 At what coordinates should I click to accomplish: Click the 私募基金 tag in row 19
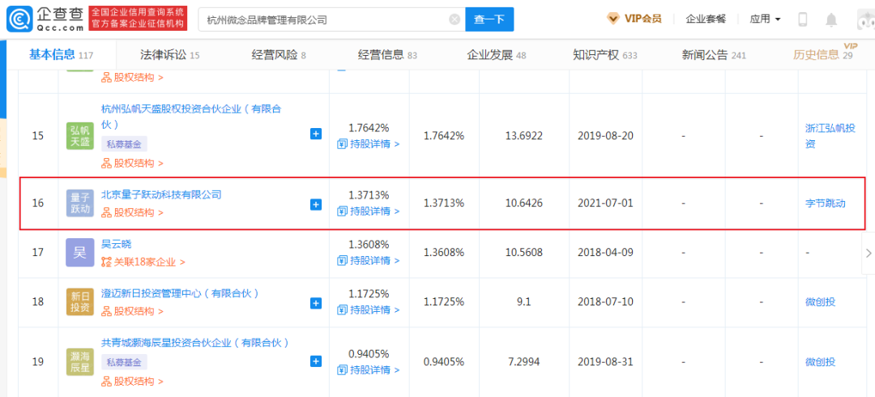pyautogui.click(x=124, y=362)
